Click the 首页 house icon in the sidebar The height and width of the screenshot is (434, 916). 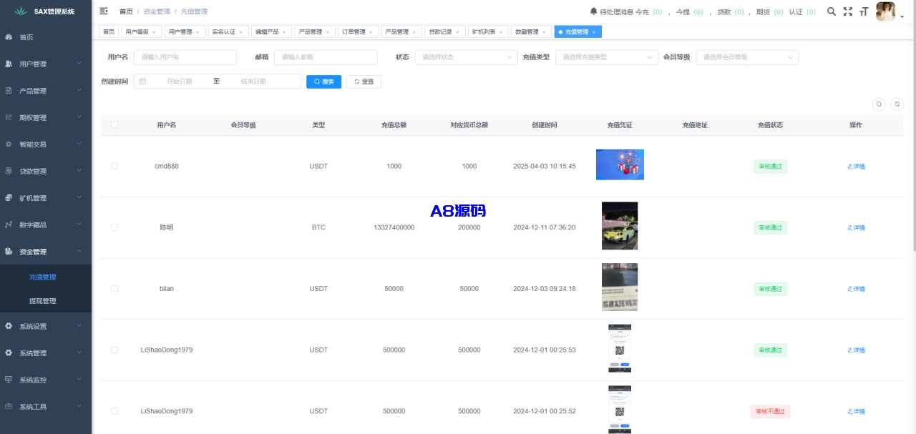(9, 37)
